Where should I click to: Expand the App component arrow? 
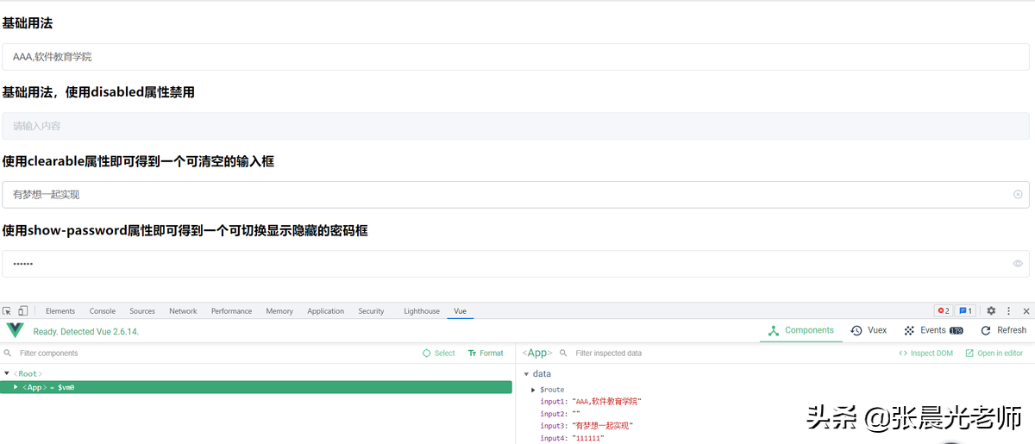coord(16,387)
